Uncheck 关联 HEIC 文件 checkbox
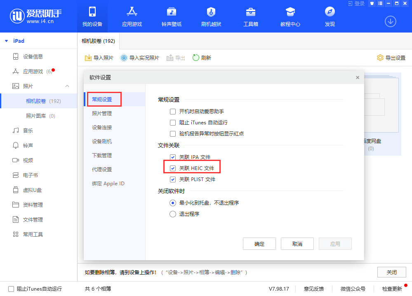 173,168
